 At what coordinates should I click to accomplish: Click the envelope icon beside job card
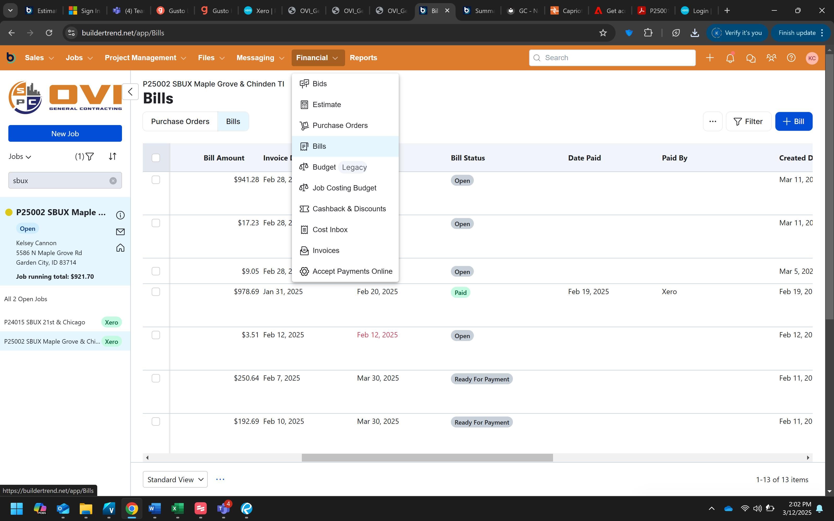(x=120, y=232)
